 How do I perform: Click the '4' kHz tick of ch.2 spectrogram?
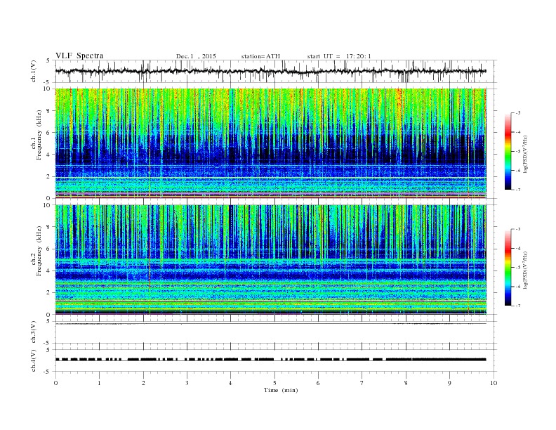tap(49, 271)
